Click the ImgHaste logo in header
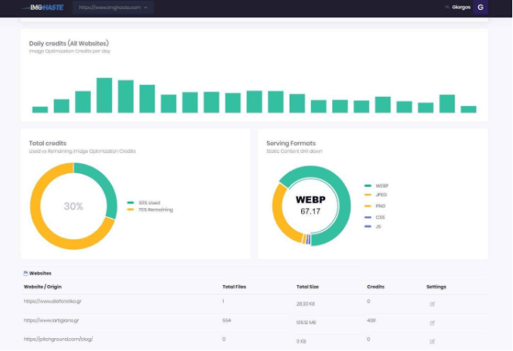Screen dimensions: 513x351 pyautogui.click(x=46, y=8)
